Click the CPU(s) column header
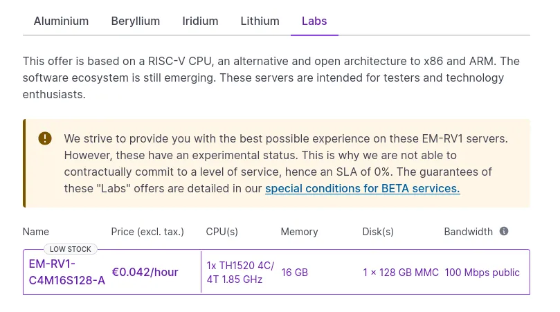Image resolution: width=560 pixels, height=312 pixels. click(222, 232)
